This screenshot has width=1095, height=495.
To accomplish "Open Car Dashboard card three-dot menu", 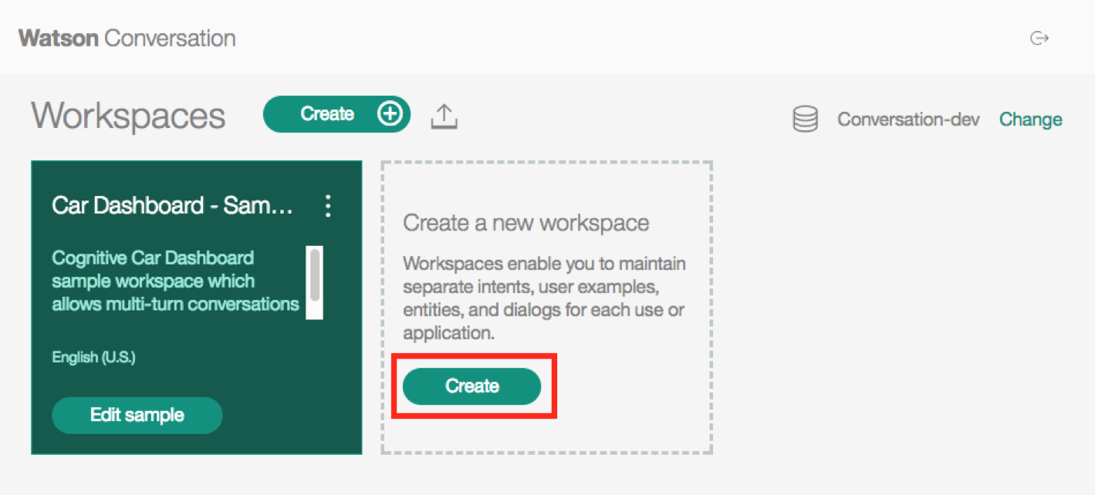I will pos(329,206).
